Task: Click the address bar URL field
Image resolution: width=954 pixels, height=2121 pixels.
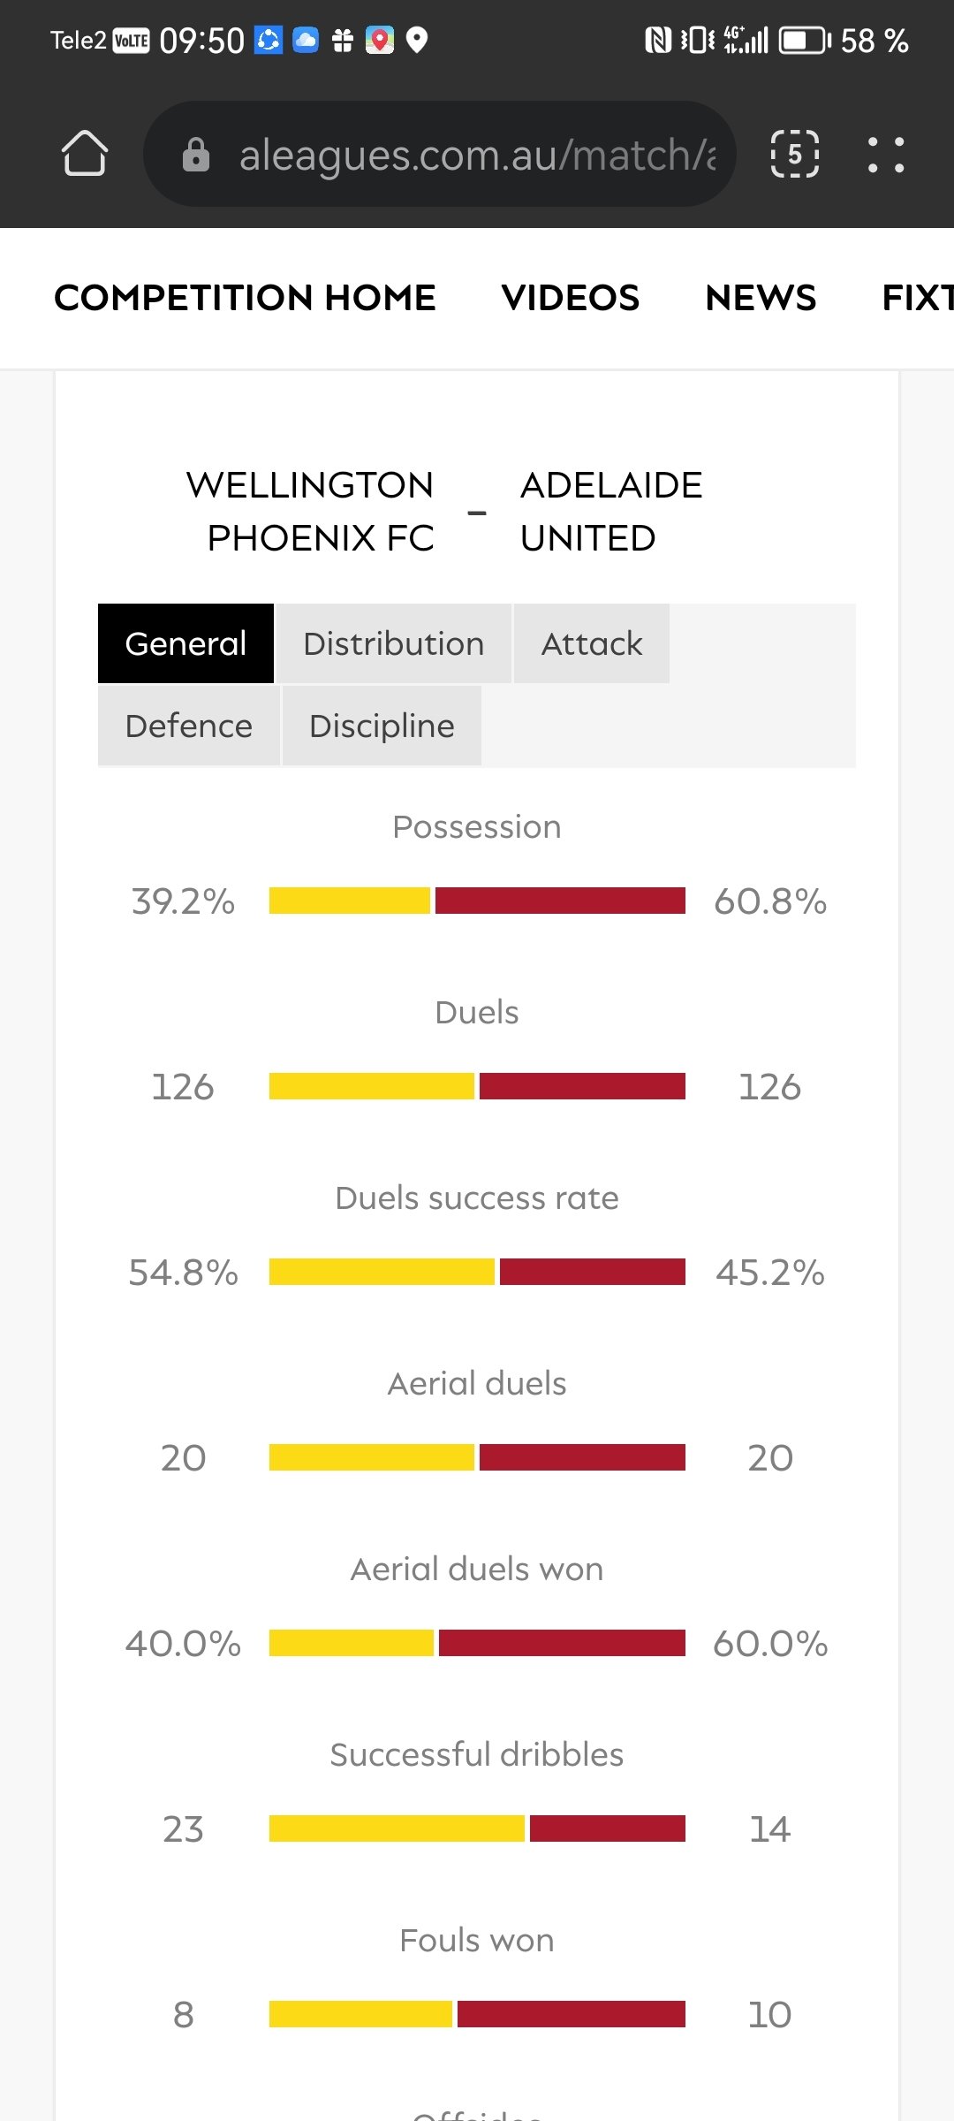Action: (x=477, y=155)
